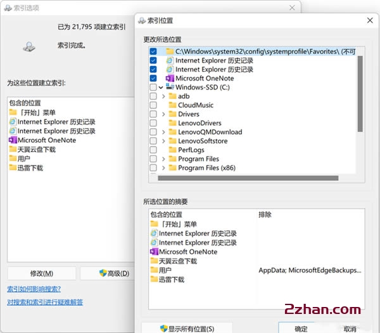Image resolution: width=380 pixels, height=333 pixels.
Task: Tick the Program Files (x86) checkbox
Action: click(153, 167)
